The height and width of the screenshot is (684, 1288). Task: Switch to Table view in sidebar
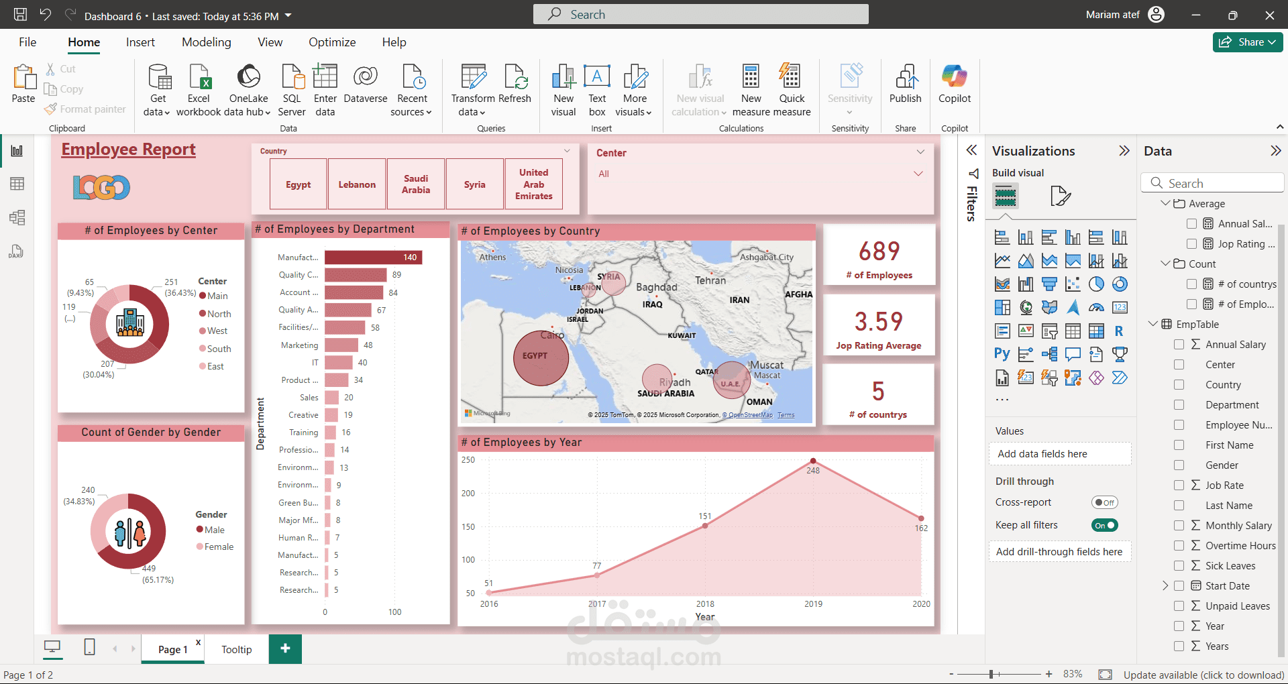click(17, 184)
